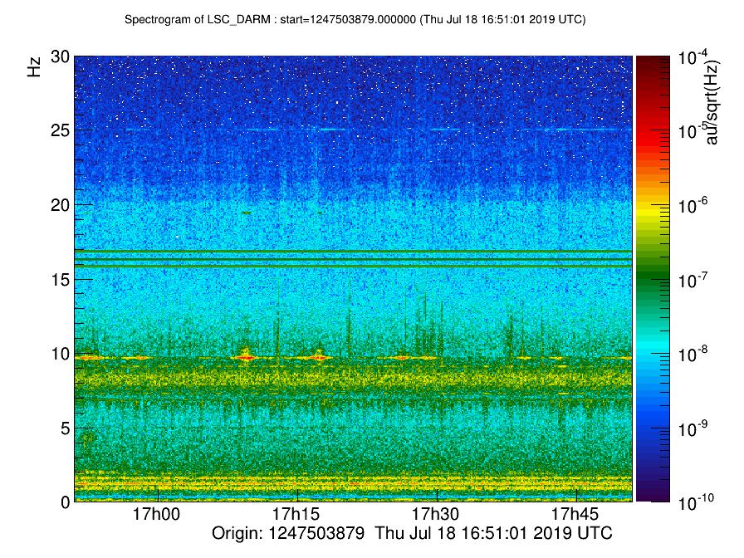Click the Hz y-axis label
Image resolution: width=744 pixels, height=558 pixels.
(x=35, y=67)
